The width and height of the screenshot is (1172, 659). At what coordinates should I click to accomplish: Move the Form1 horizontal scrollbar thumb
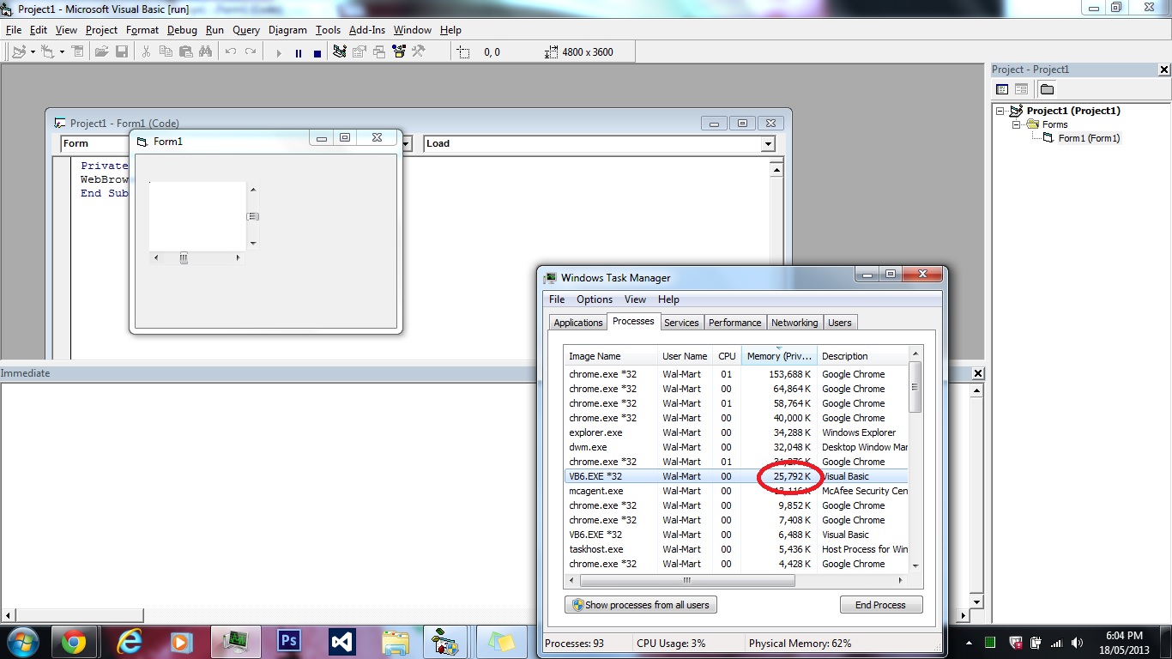184,258
